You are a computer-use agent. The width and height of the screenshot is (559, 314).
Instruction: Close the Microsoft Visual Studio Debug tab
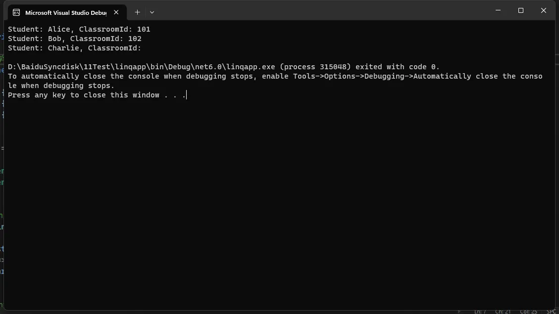(116, 12)
